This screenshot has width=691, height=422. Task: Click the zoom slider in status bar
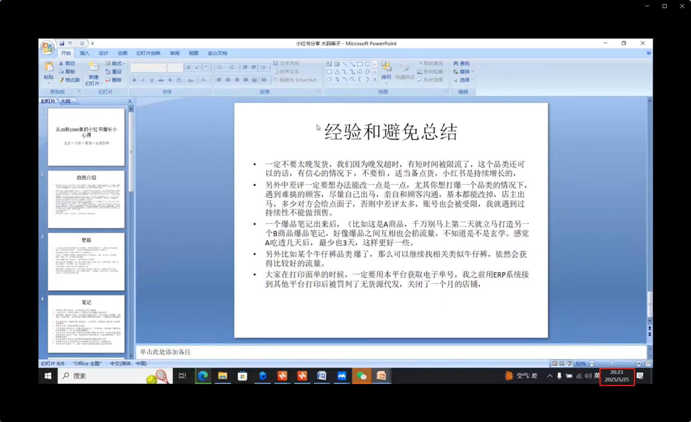pyautogui.click(x=611, y=364)
